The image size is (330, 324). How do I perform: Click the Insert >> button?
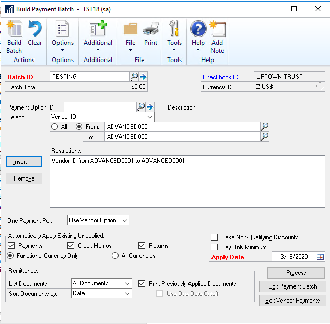pos(24,162)
